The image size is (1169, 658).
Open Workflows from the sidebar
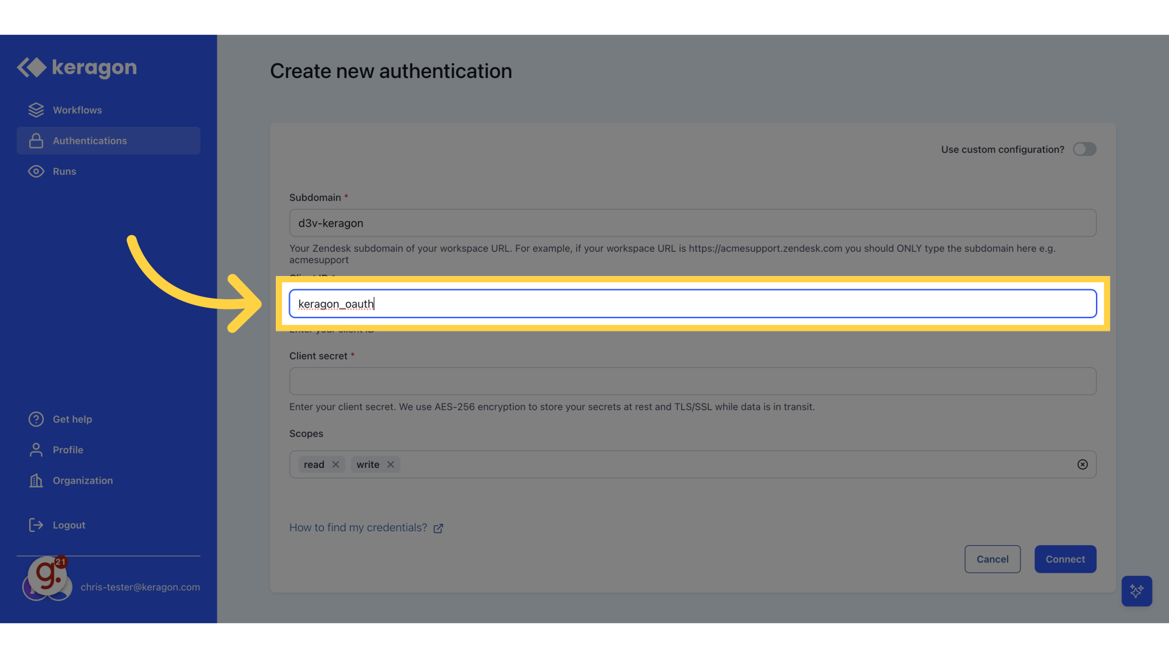[108, 110]
